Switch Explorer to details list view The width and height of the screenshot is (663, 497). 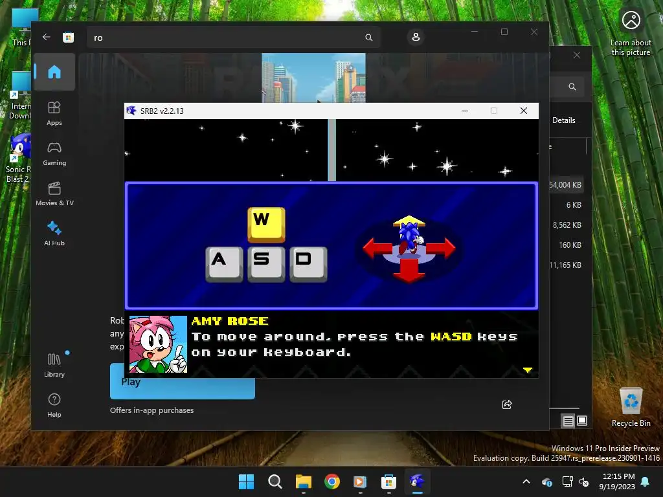(568, 421)
